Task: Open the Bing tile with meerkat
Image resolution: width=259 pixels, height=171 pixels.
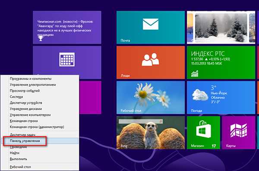Action: pos(151,133)
